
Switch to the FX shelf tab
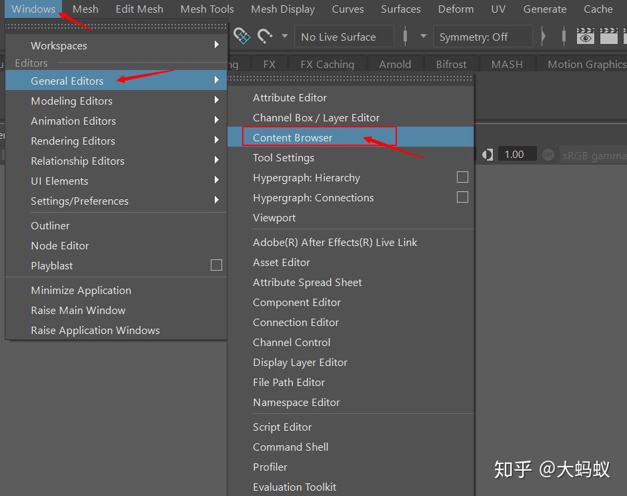pos(269,64)
